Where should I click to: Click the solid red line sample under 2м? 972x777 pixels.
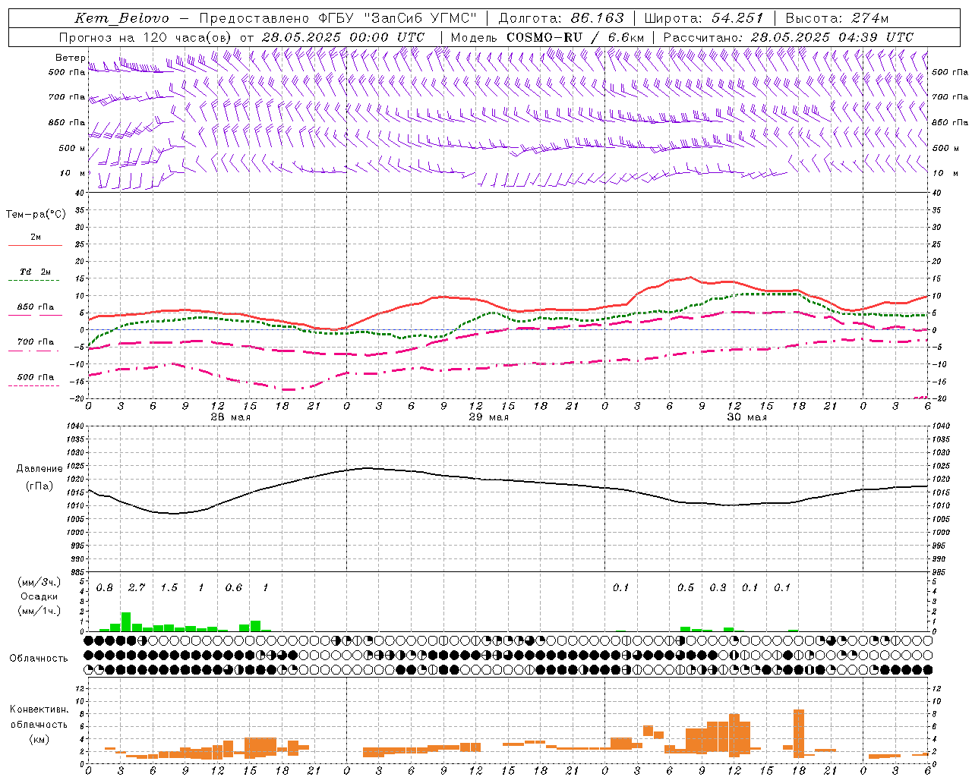click(x=35, y=245)
